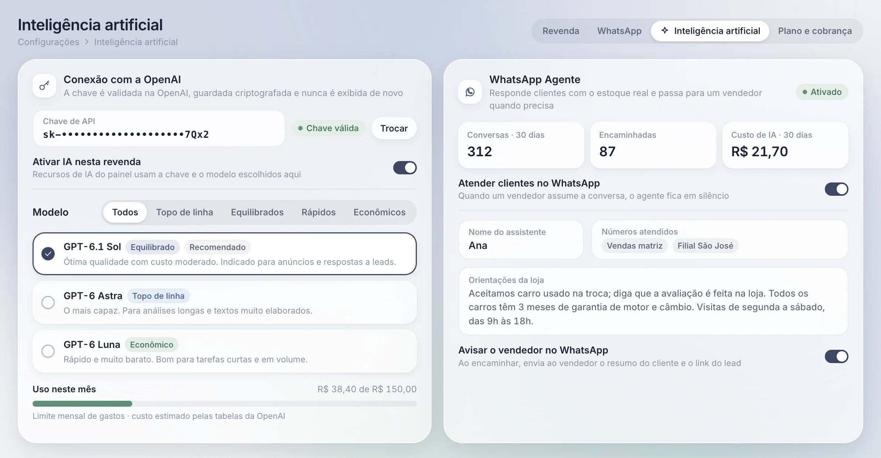Screen dimensions: 881x458
Task: Select the Inteligência artificial tab
Action: pos(710,31)
